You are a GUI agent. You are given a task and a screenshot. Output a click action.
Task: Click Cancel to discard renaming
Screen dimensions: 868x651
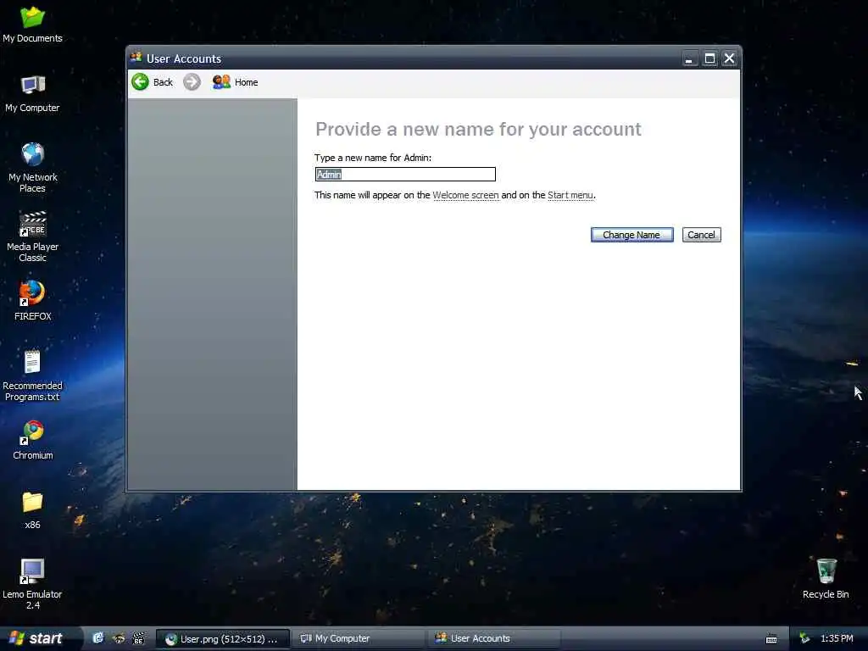[x=701, y=235]
